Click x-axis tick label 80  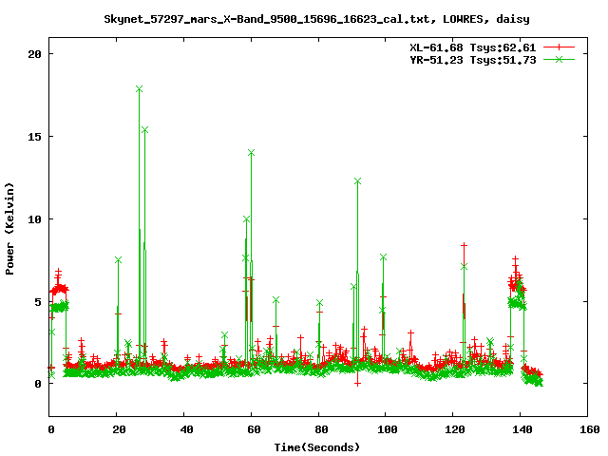tap(321, 429)
